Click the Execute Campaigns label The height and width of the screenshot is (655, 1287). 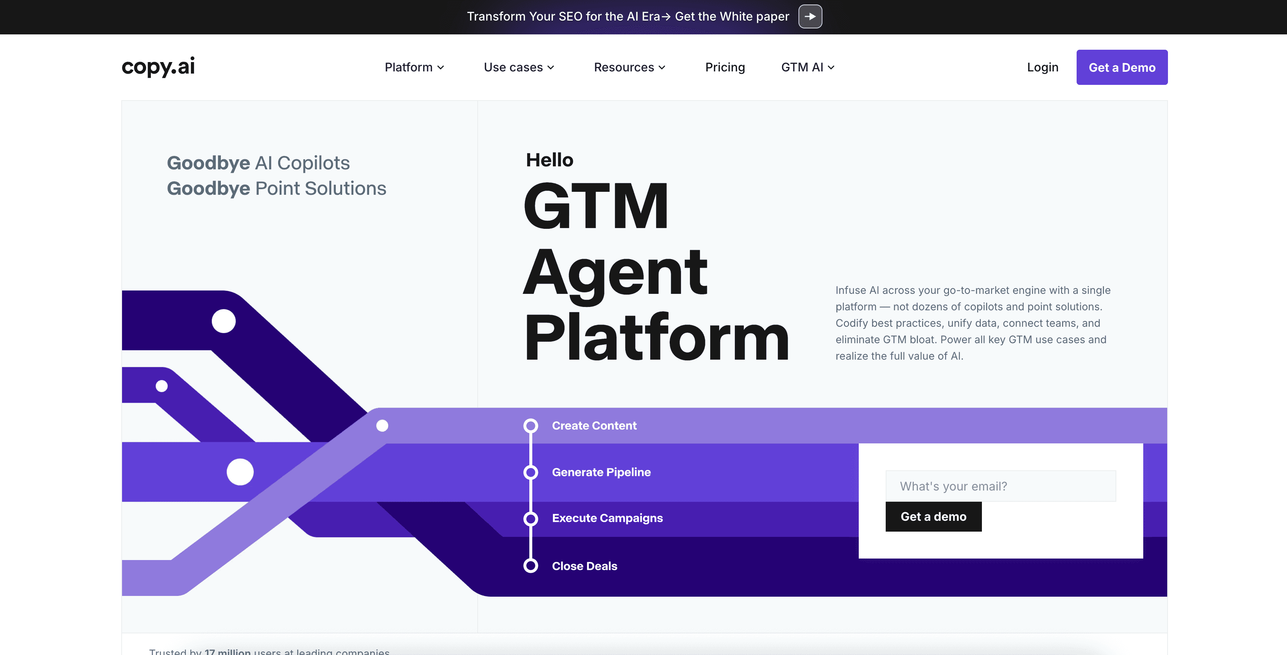click(607, 518)
